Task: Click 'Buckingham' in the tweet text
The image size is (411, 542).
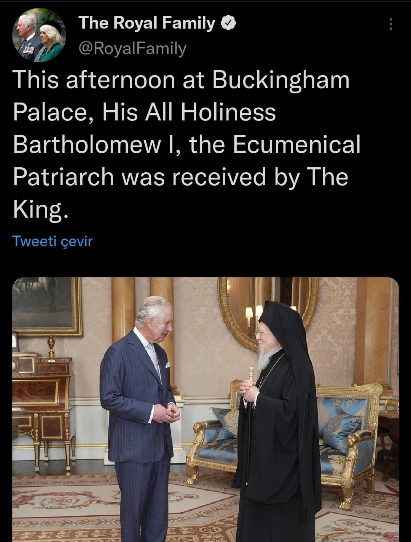Action: tap(281, 80)
